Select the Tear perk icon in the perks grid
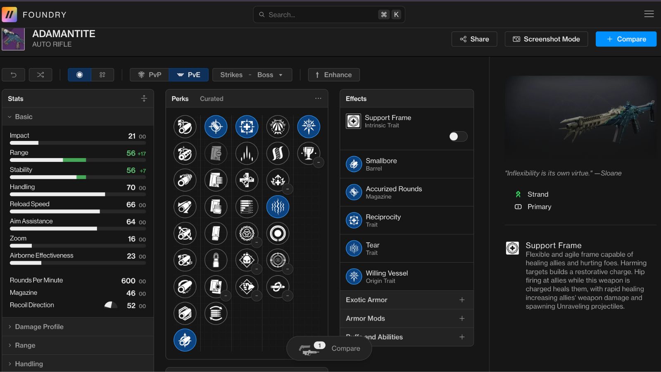The width and height of the screenshot is (661, 372). [x=278, y=207]
